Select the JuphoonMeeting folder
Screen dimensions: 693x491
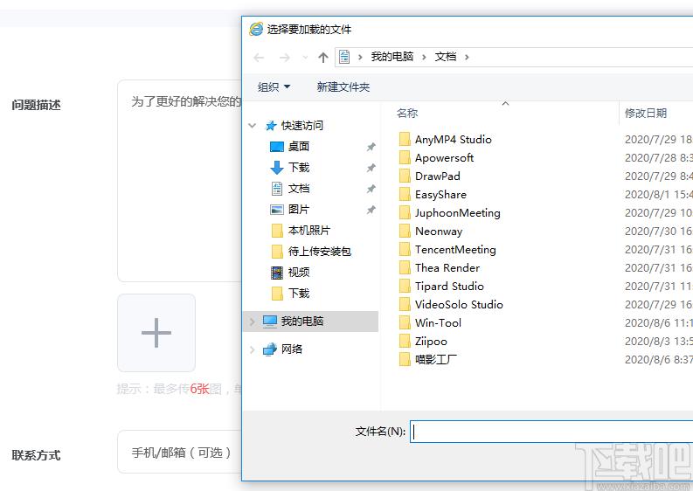coord(457,213)
